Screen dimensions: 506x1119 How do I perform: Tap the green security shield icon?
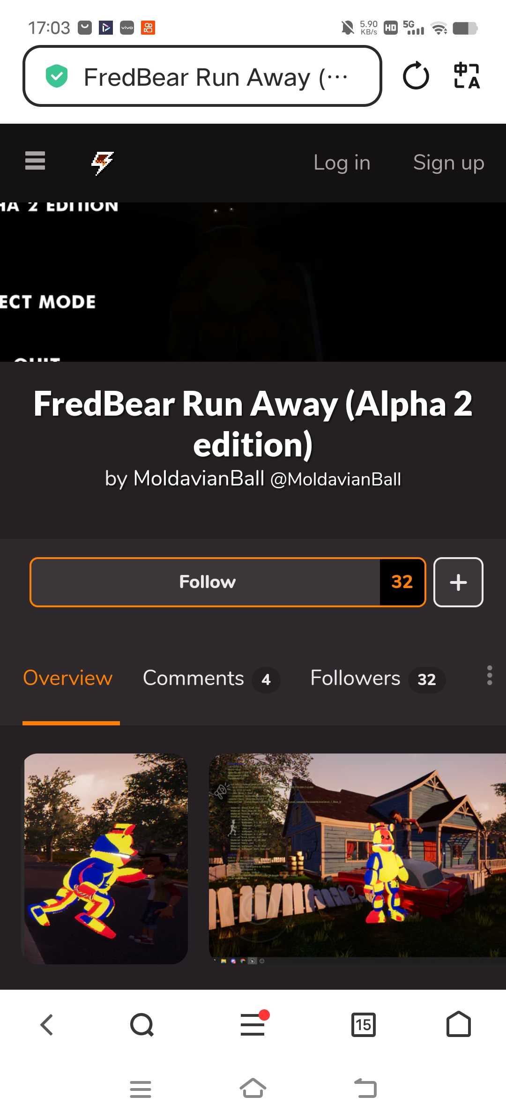tap(57, 76)
